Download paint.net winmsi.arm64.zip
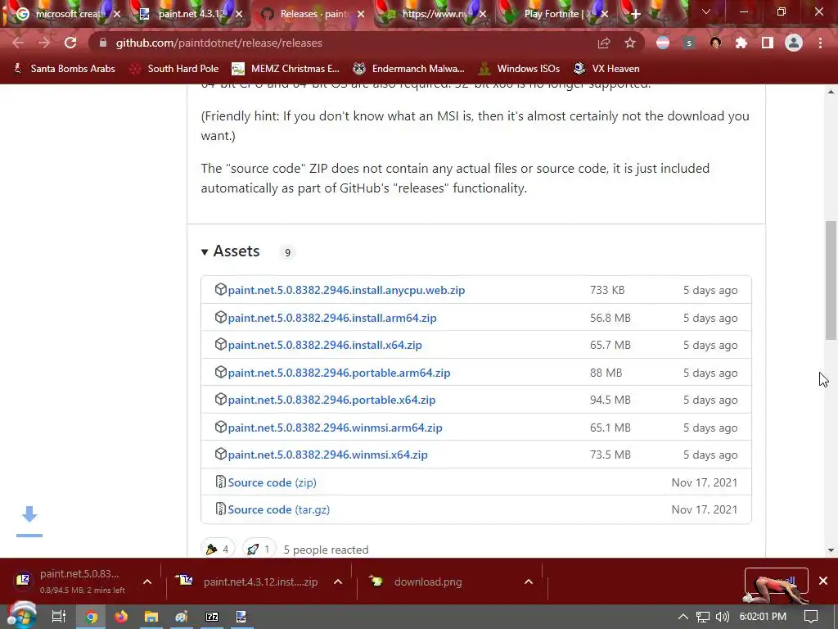The image size is (838, 629). coord(335,428)
